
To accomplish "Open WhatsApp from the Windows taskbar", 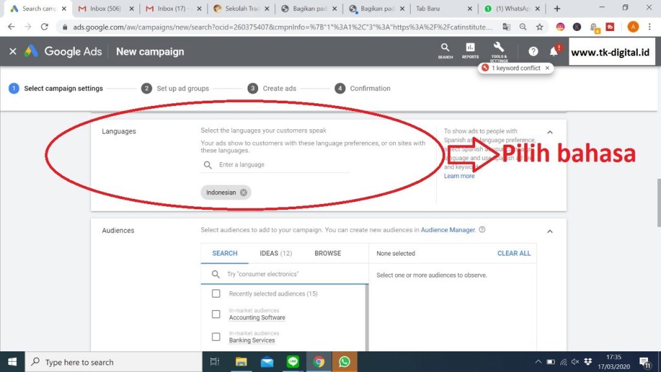I will [343, 362].
